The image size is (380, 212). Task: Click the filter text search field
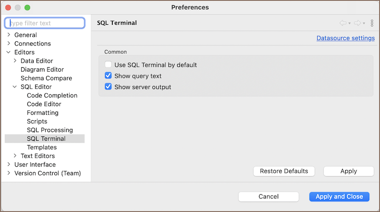44,23
